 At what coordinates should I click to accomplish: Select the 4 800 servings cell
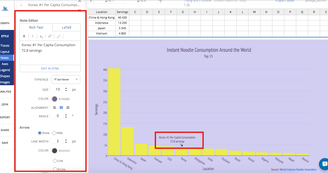click(x=122, y=33)
